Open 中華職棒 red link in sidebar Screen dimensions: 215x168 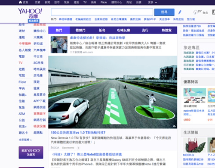coord(25,44)
